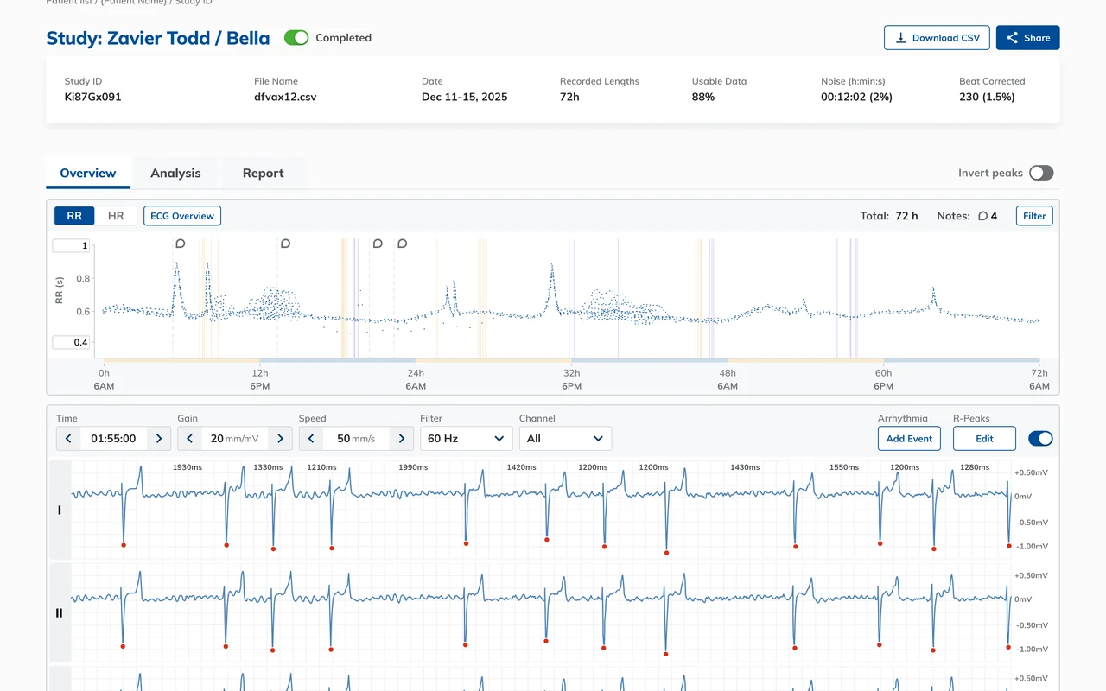This screenshot has height=691, width=1106.
Task: Open the Channel All dropdown
Action: pos(565,439)
